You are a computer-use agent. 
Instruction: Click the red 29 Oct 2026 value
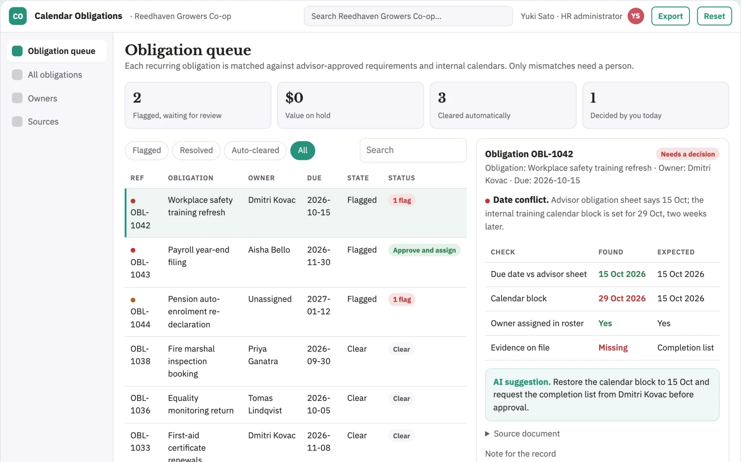point(622,299)
